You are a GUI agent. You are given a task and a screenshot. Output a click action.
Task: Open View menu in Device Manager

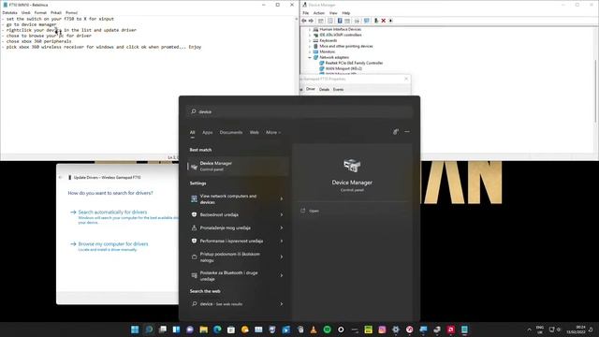[x=333, y=13]
